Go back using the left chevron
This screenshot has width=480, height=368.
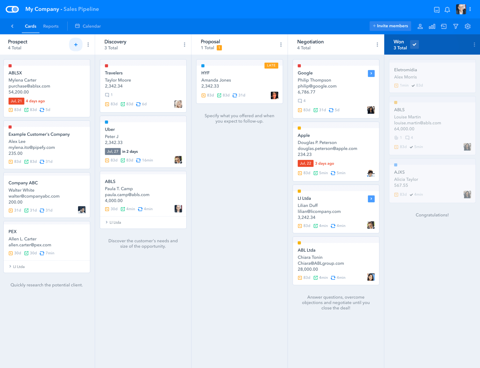pyautogui.click(x=12, y=26)
